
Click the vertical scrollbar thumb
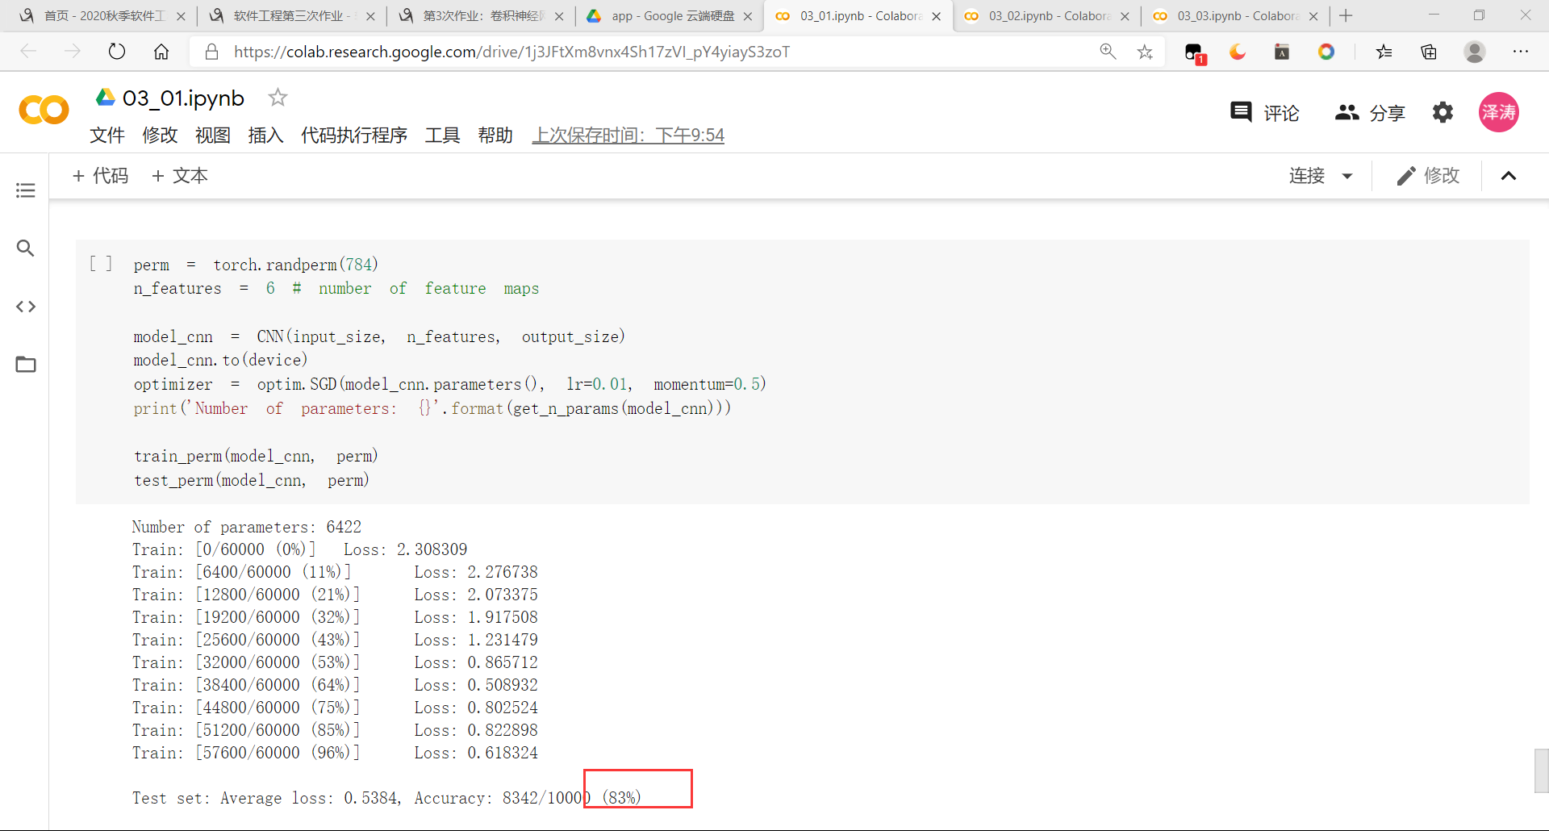(x=1541, y=771)
